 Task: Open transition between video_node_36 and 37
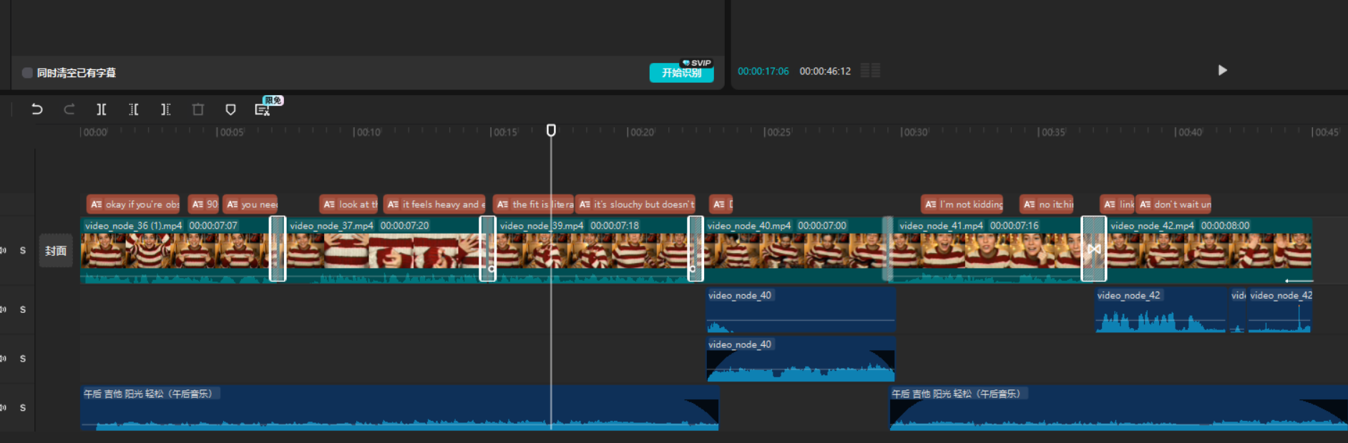point(278,249)
